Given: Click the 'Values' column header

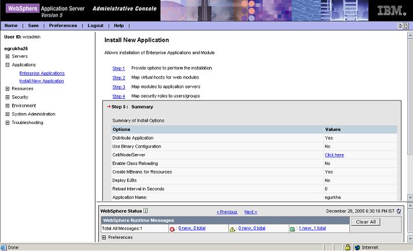Looking at the screenshot, I should (x=333, y=129).
